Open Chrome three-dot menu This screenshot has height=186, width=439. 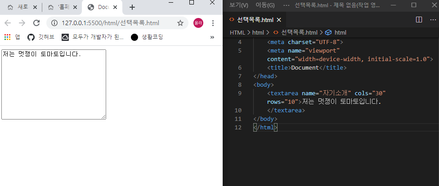(x=213, y=23)
